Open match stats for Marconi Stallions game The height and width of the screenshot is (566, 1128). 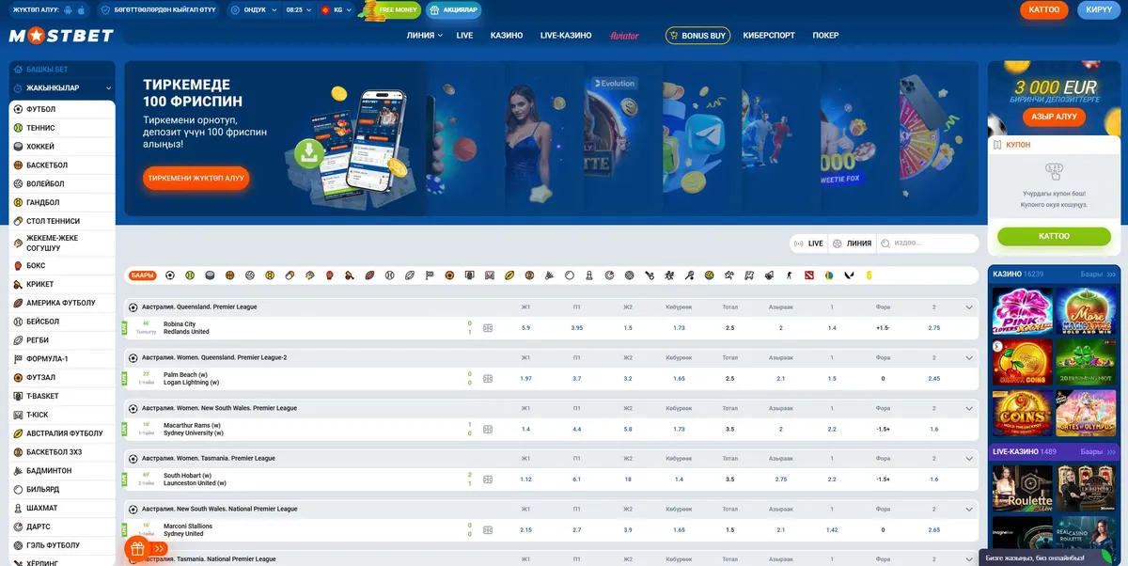(x=488, y=530)
